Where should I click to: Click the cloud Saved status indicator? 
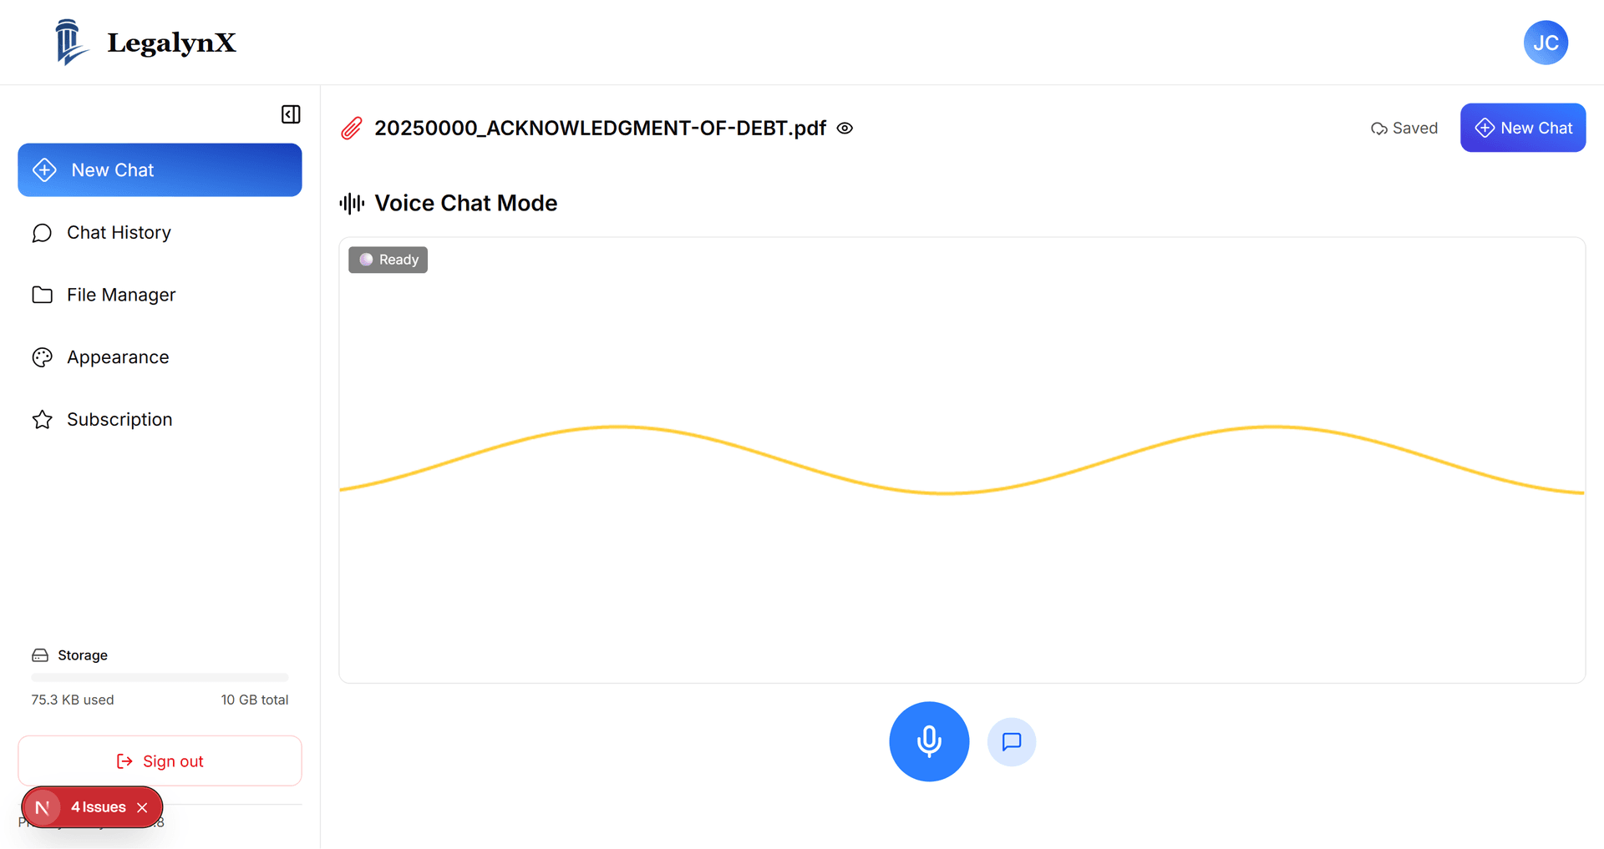[x=1404, y=129]
